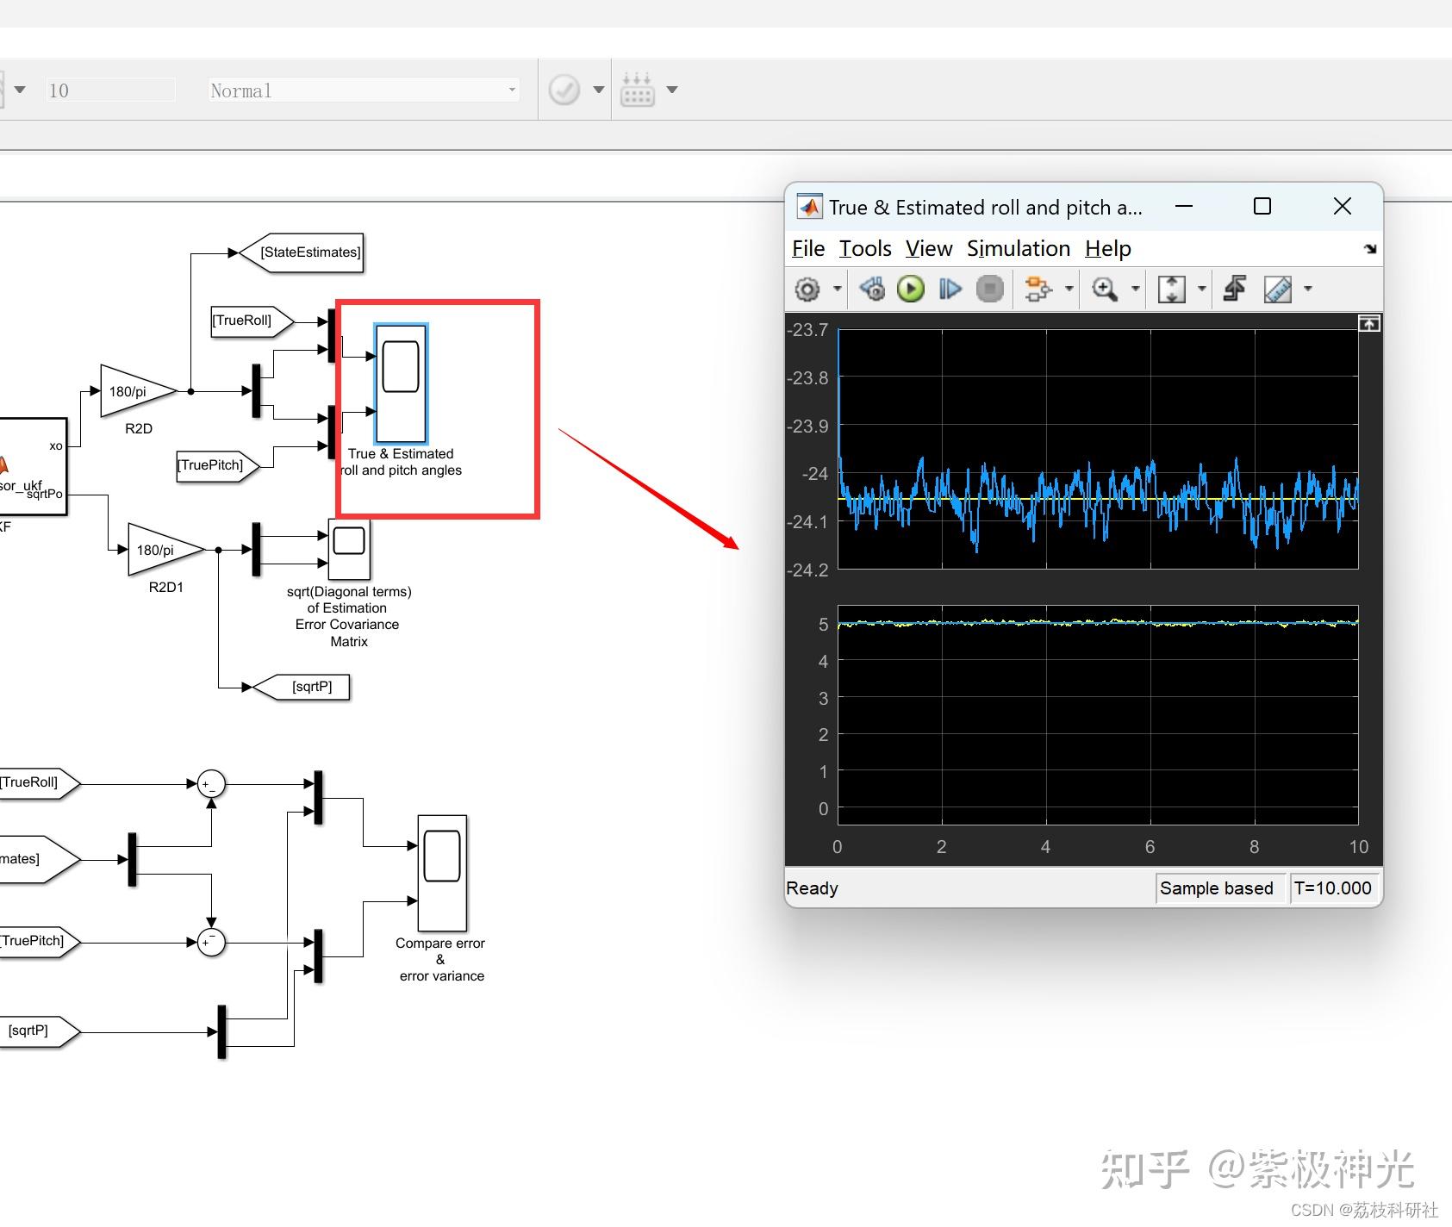Open the File menu in scope window
1452x1227 pixels.
coord(808,249)
